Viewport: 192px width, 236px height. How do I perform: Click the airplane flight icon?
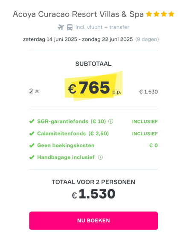61,27
